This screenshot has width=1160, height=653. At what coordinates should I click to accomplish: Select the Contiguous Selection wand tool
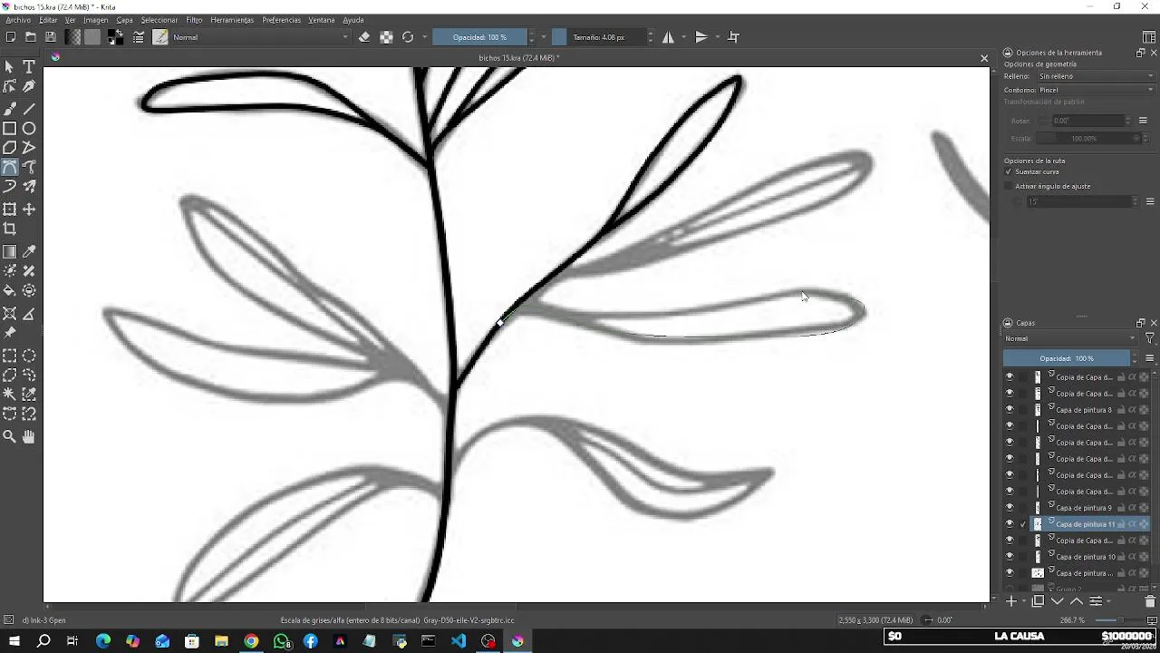(10, 395)
